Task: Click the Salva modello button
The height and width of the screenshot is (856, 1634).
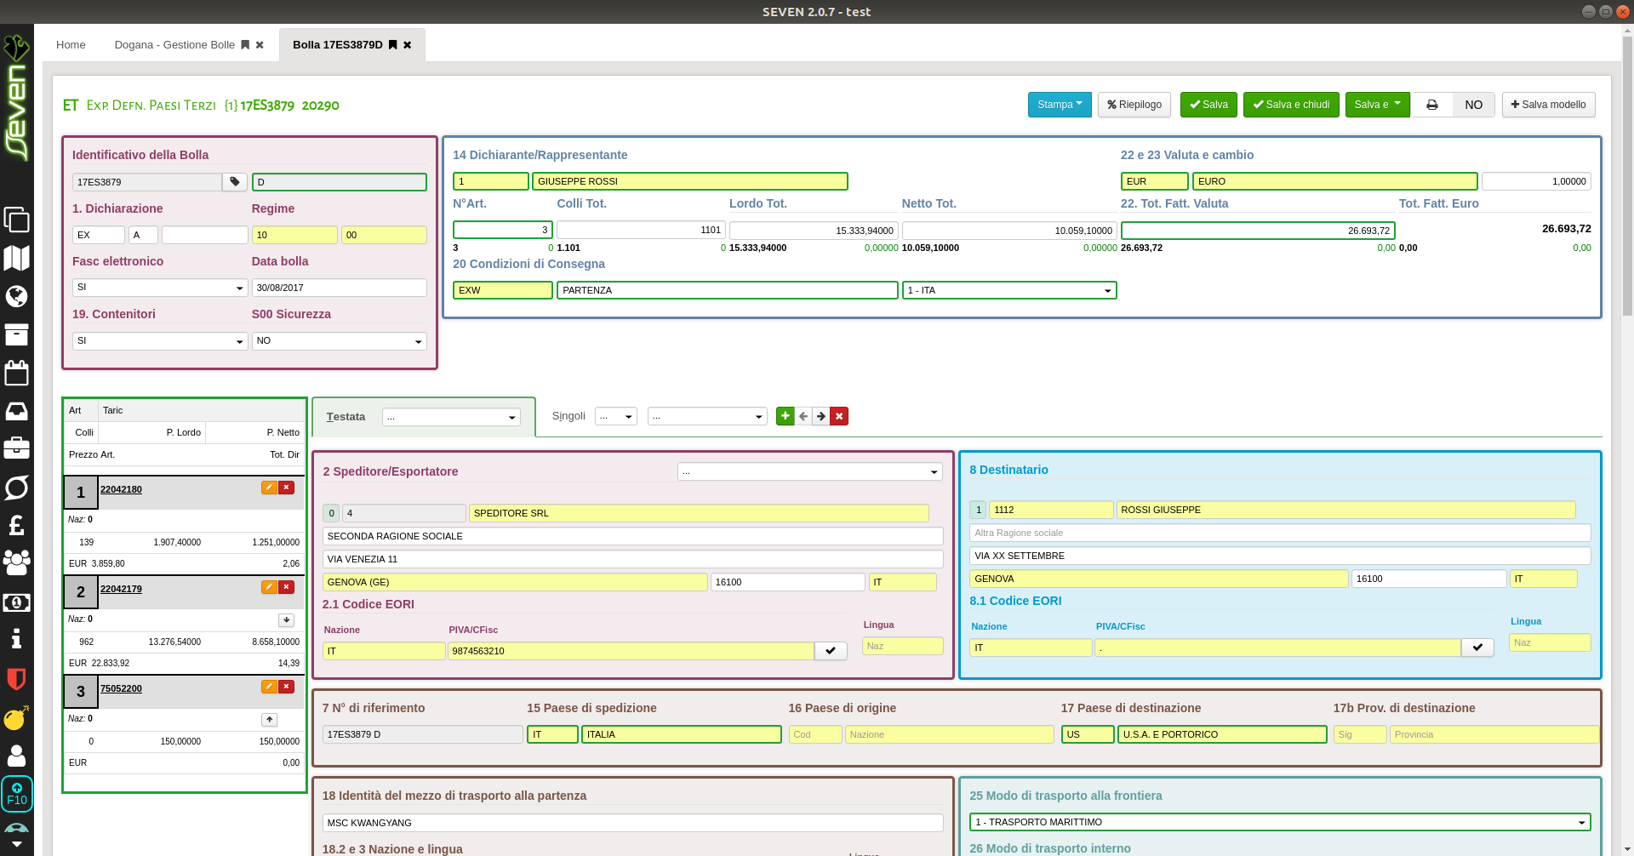Action: tap(1549, 105)
